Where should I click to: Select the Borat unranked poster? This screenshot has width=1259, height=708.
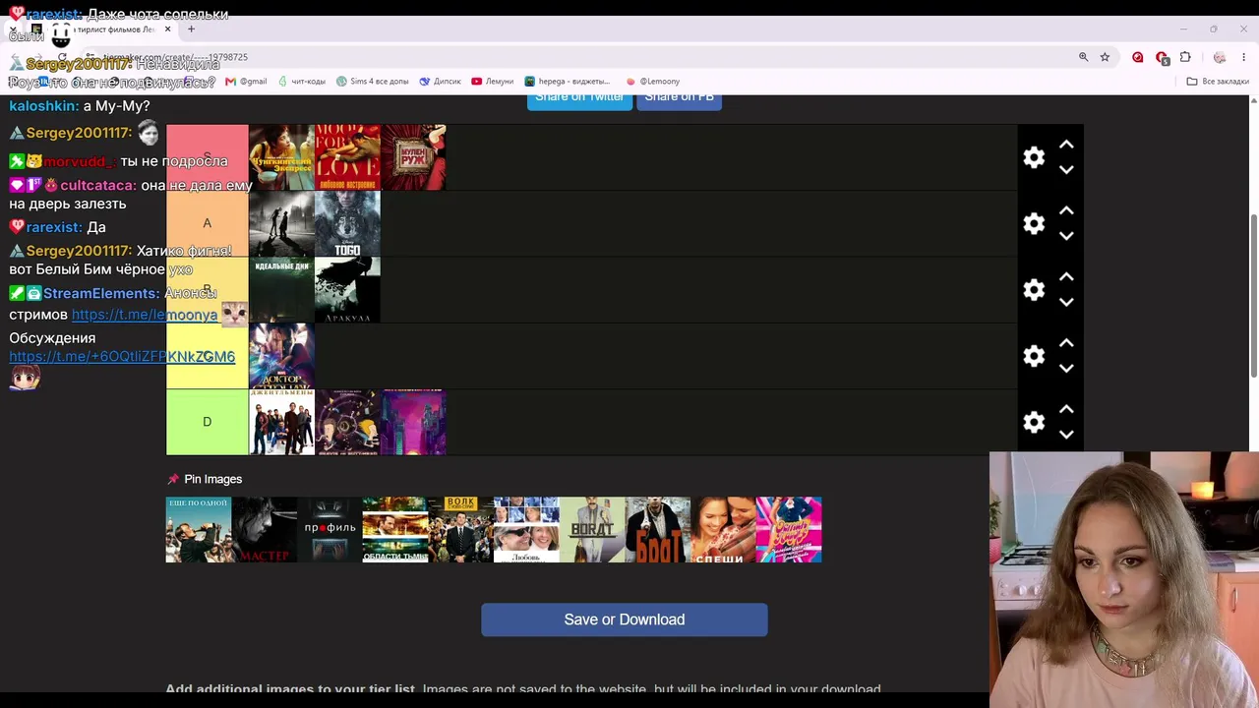[x=592, y=530]
